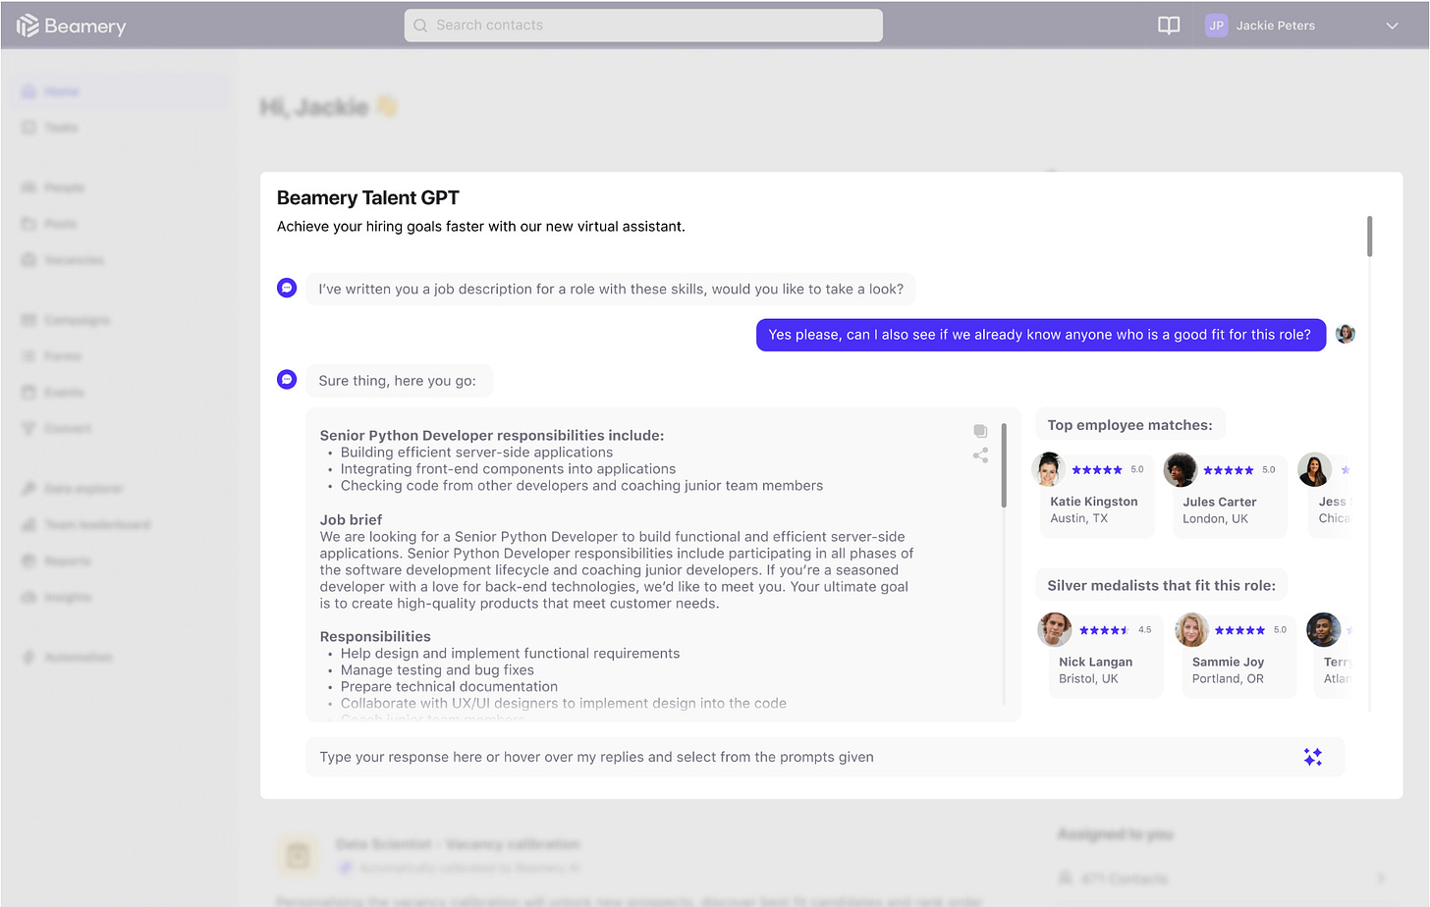Click the assistant icon beside "I've written you" message

pos(287,288)
